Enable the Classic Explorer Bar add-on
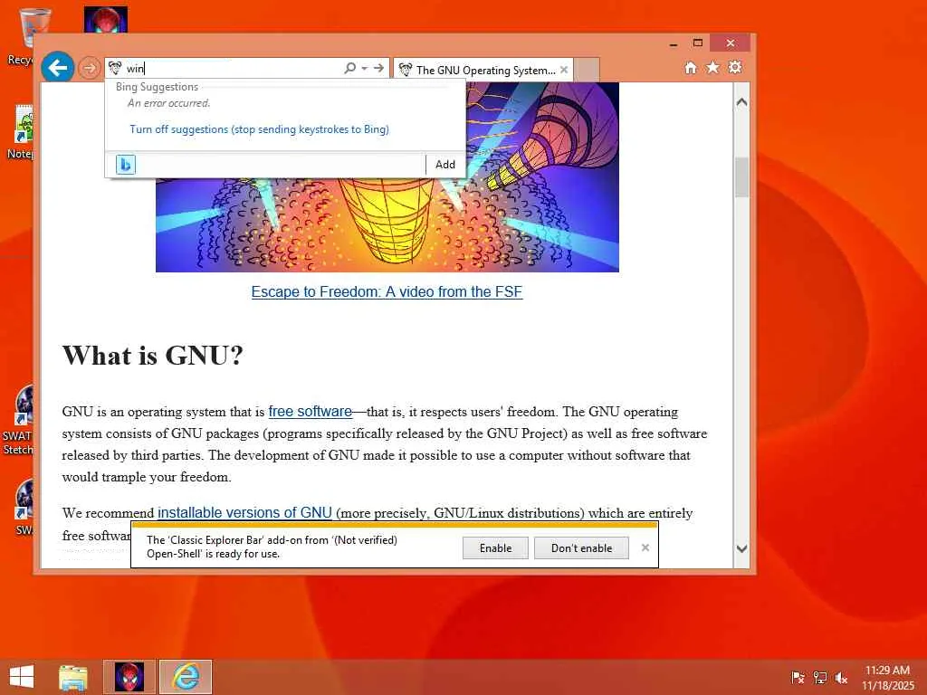The height and width of the screenshot is (695, 927). (495, 547)
